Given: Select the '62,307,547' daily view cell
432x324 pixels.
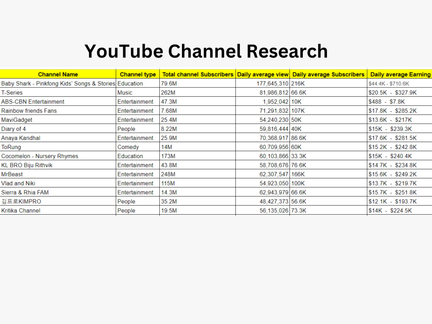Looking at the screenshot, I should tap(263, 175).
